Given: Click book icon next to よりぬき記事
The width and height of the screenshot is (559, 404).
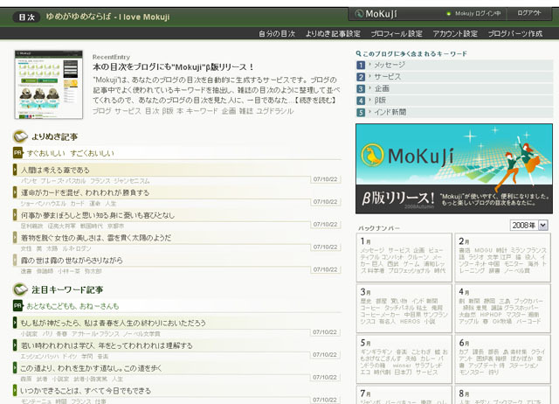Looking at the screenshot, I should point(20,136).
